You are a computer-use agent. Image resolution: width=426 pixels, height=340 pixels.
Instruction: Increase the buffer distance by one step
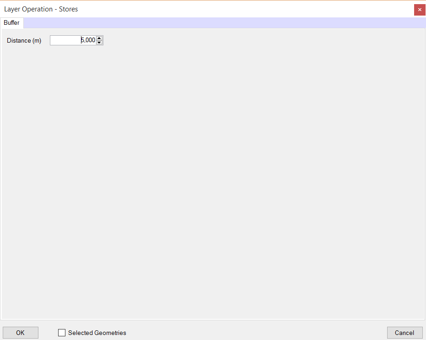[99, 38]
